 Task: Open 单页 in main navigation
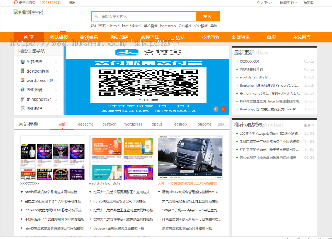click(271, 38)
